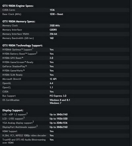Viewport: 132px width, 146px height.
Task: Open footnote 3 next to eDP 1.2 support
Action: pyautogui.click(x=27, y=113)
